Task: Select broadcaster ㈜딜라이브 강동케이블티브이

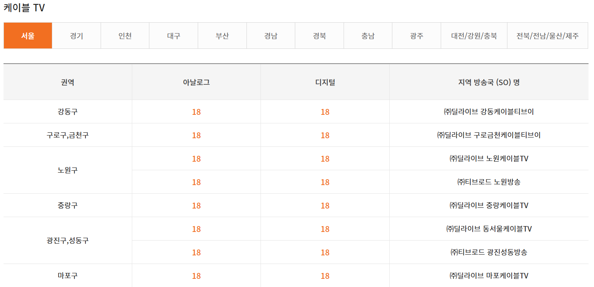Action: point(491,111)
